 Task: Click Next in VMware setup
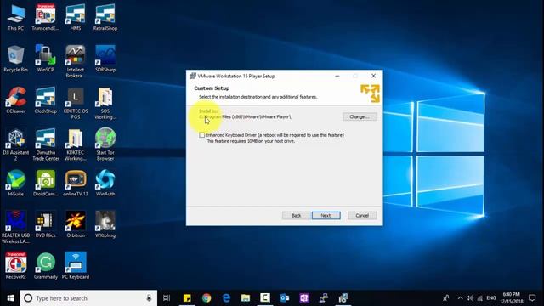[x=326, y=215]
